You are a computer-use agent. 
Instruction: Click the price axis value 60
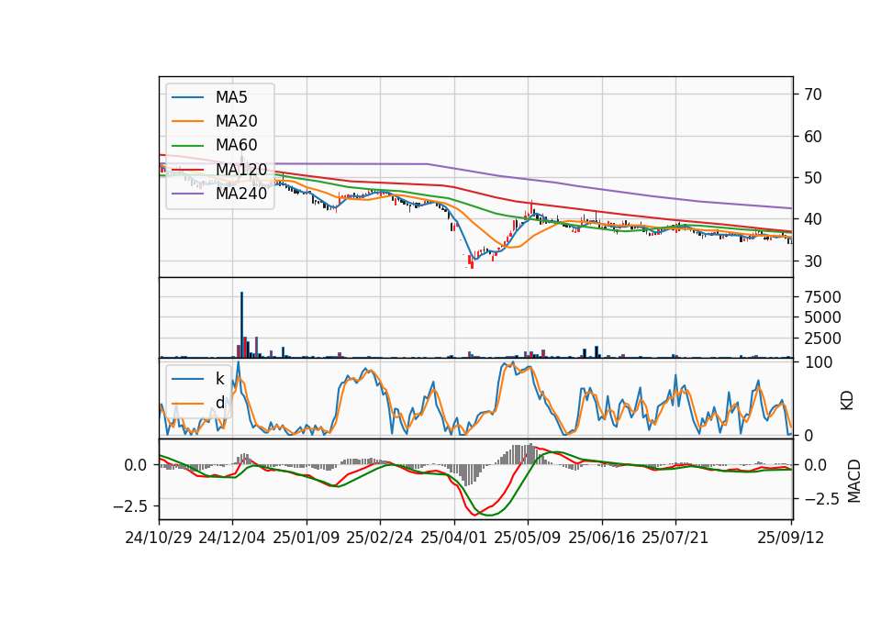813,137
